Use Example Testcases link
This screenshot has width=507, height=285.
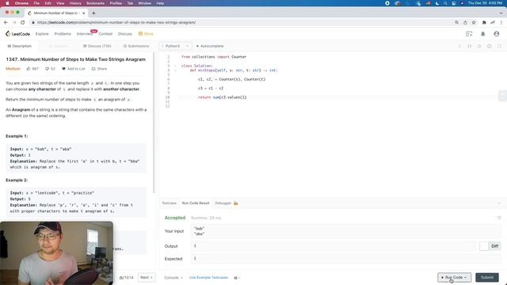(x=208, y=278)
